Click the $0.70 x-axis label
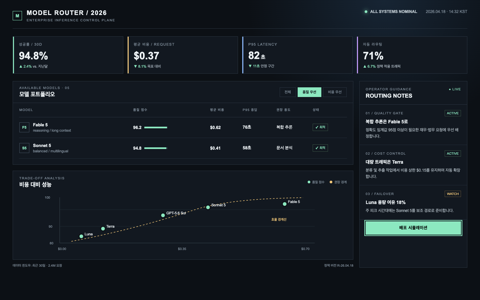480x300 pixels. pos(305,249)
